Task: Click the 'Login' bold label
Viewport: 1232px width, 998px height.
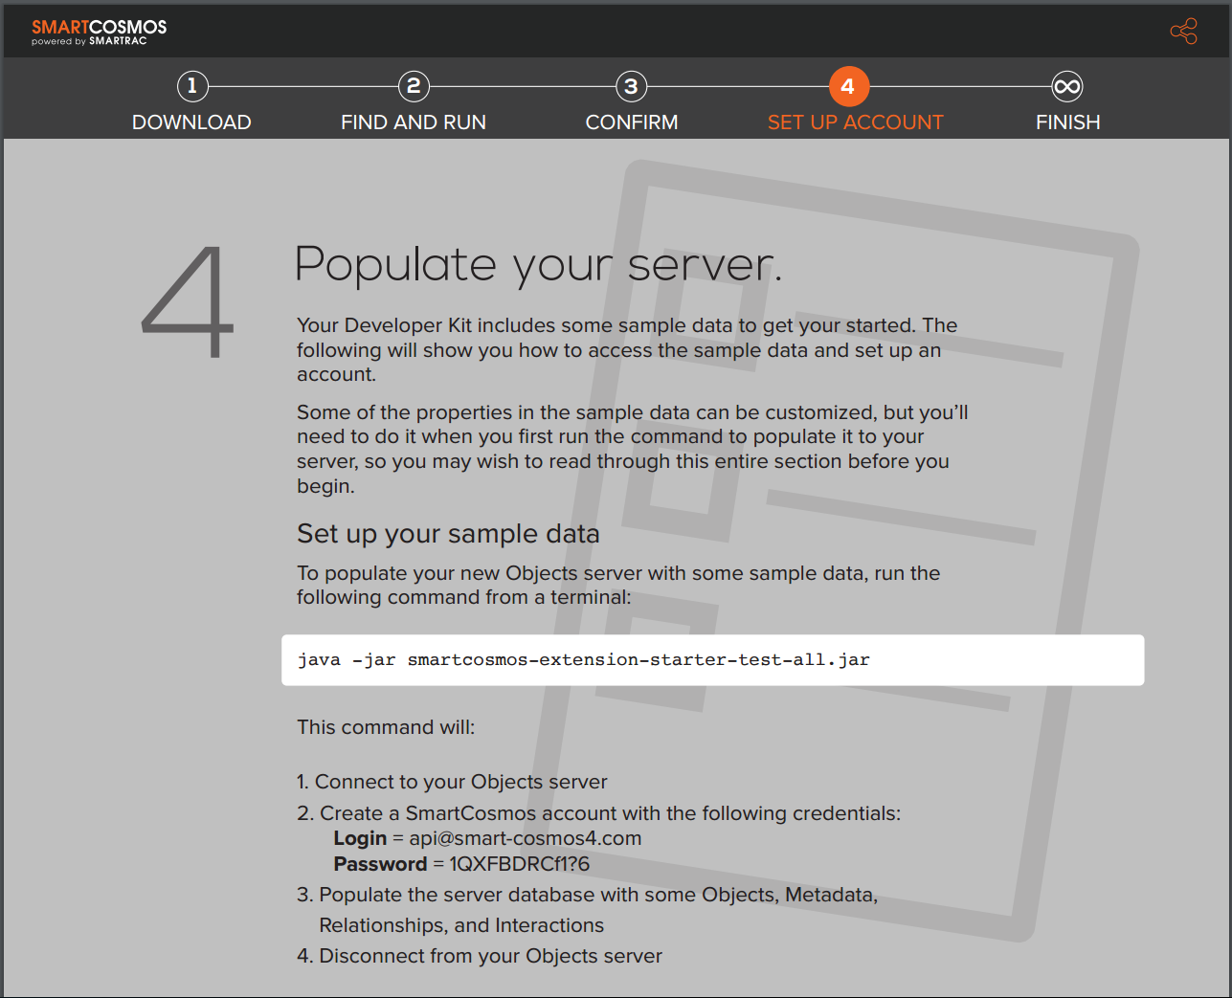Action: click(x=360, y=838)
